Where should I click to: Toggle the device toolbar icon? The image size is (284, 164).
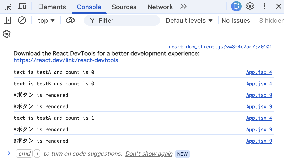(x=22, y=7)
